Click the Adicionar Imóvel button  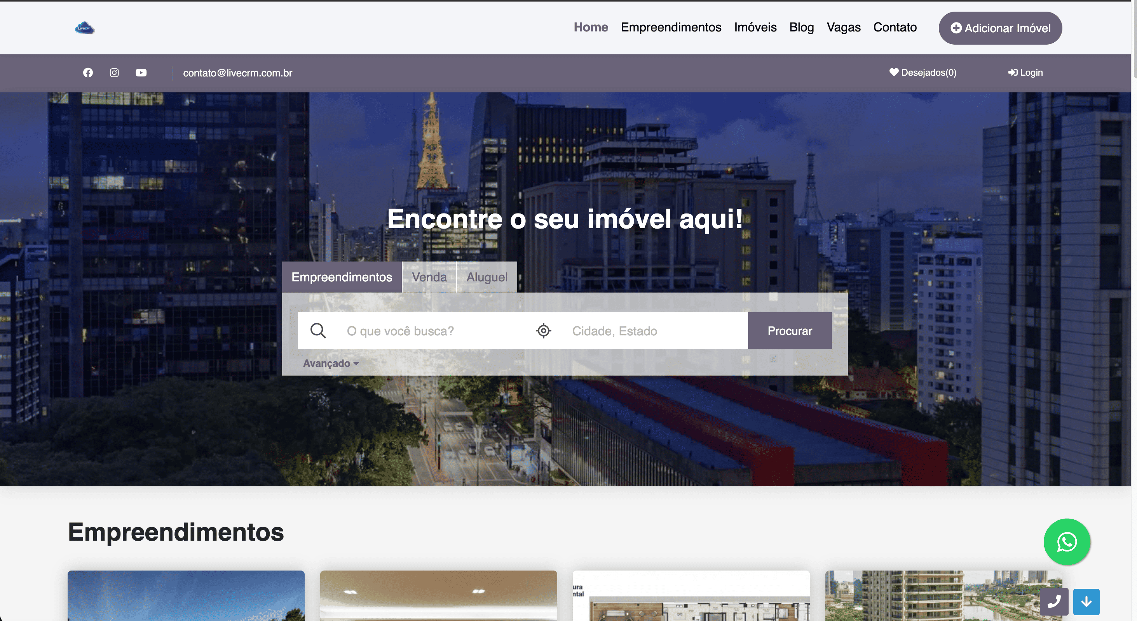[x=1000, y=28]
